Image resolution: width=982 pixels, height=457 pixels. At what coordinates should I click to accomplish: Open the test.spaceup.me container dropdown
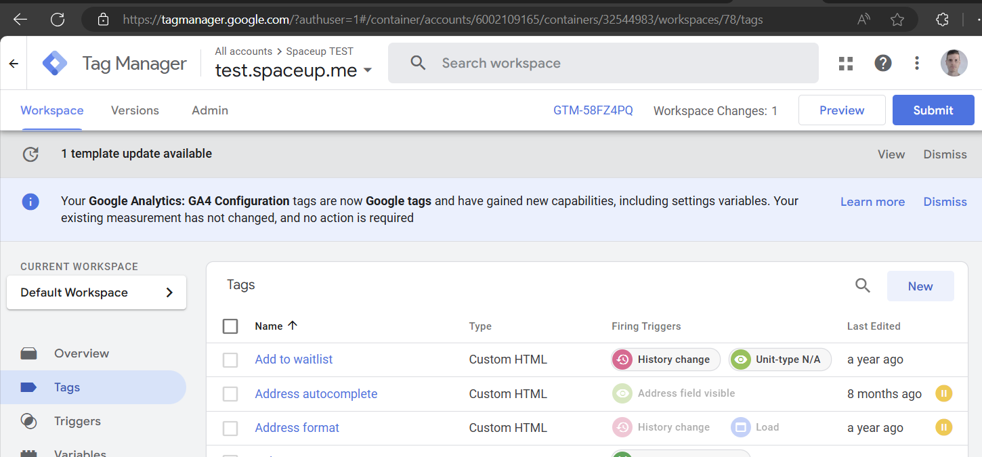point(293,70)
